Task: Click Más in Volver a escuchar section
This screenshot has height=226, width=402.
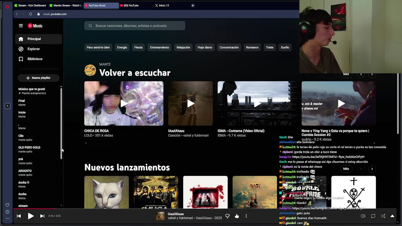Action: (346, 74)
